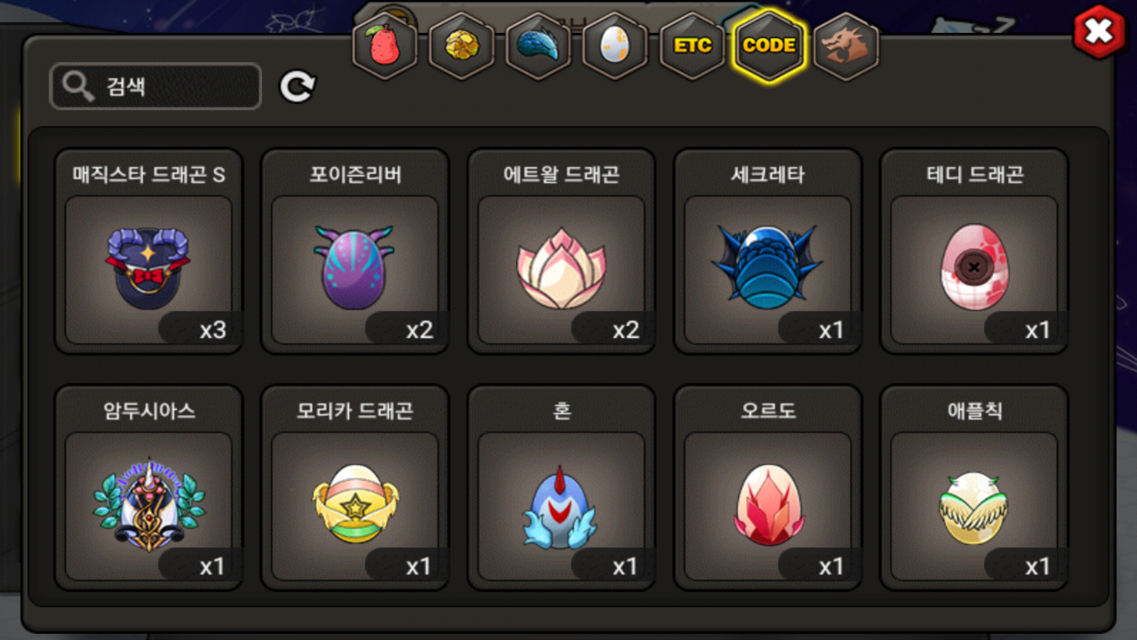
Task: Open the red fruit food tab
Action: [x=385, y=46]
